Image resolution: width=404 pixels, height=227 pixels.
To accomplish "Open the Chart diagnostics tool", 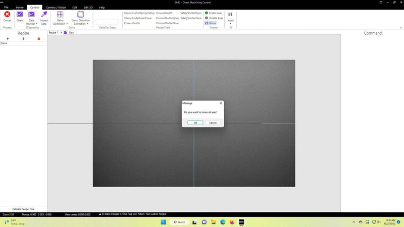I will click(20, 14).
